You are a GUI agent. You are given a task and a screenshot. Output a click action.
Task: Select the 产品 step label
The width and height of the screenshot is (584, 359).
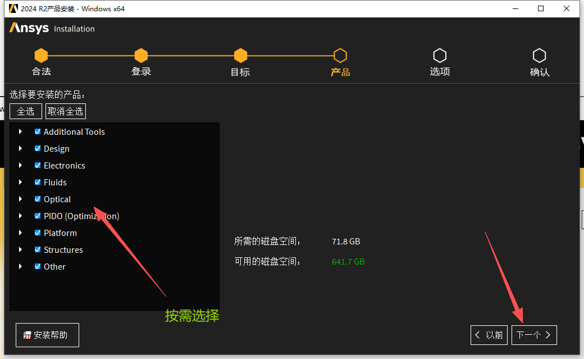pyautogui.click(x=340, y=72)
